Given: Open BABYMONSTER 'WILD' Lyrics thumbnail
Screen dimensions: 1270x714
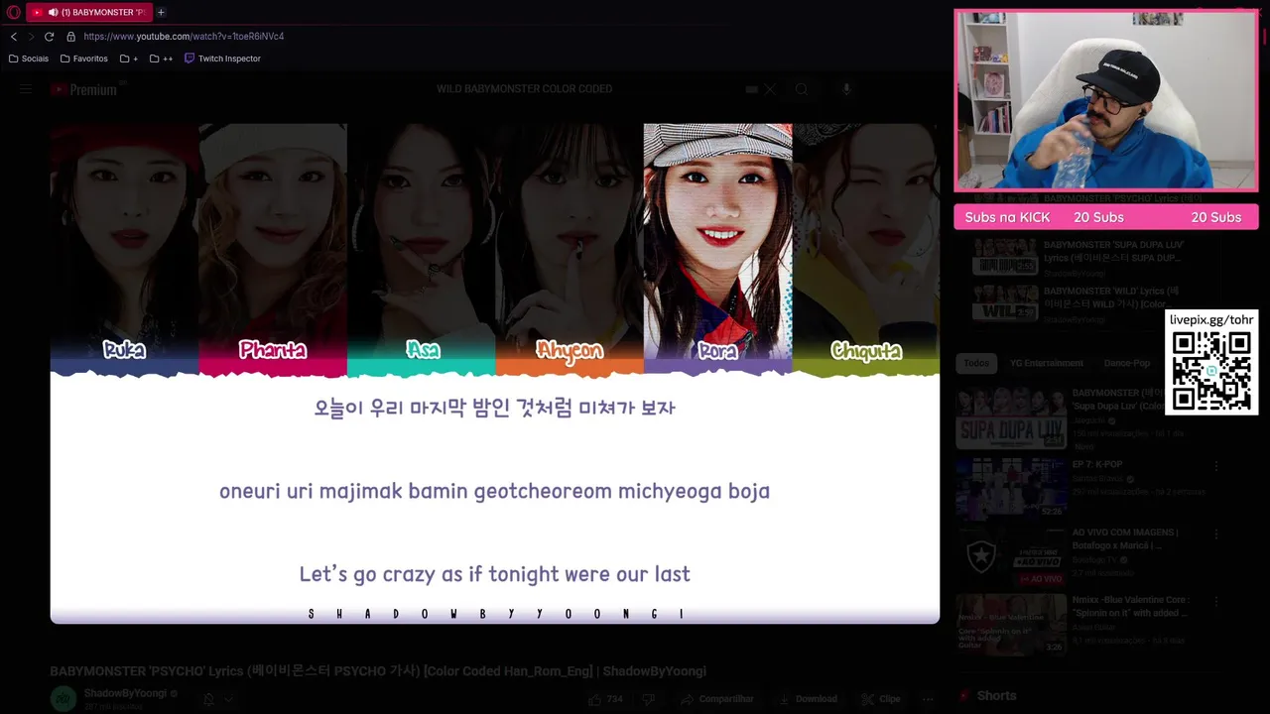Looking at the screenshot, I should (1005, 304).
